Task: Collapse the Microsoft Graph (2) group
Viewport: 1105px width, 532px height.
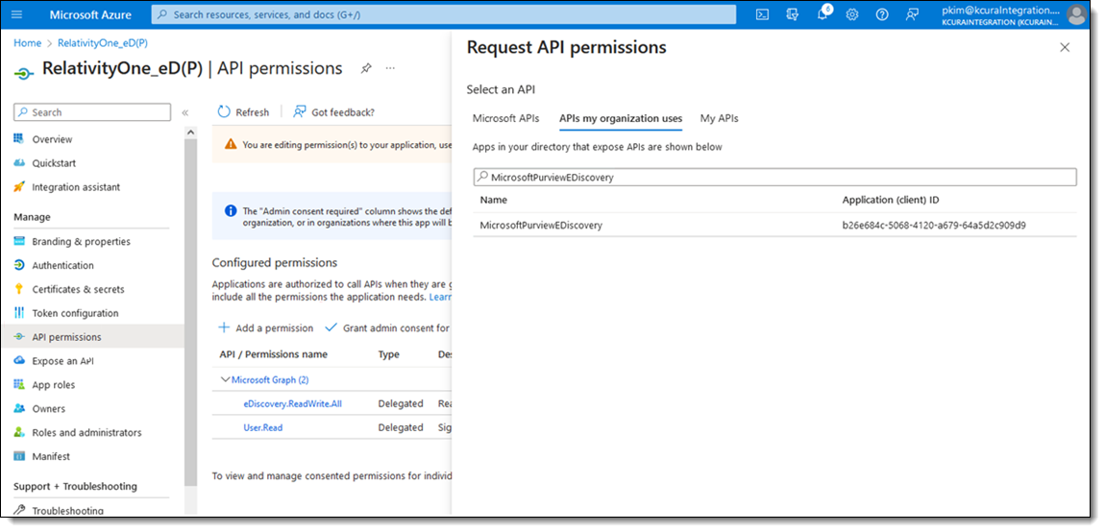Action: (226, 380)
